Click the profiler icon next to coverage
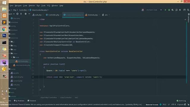 176,10
